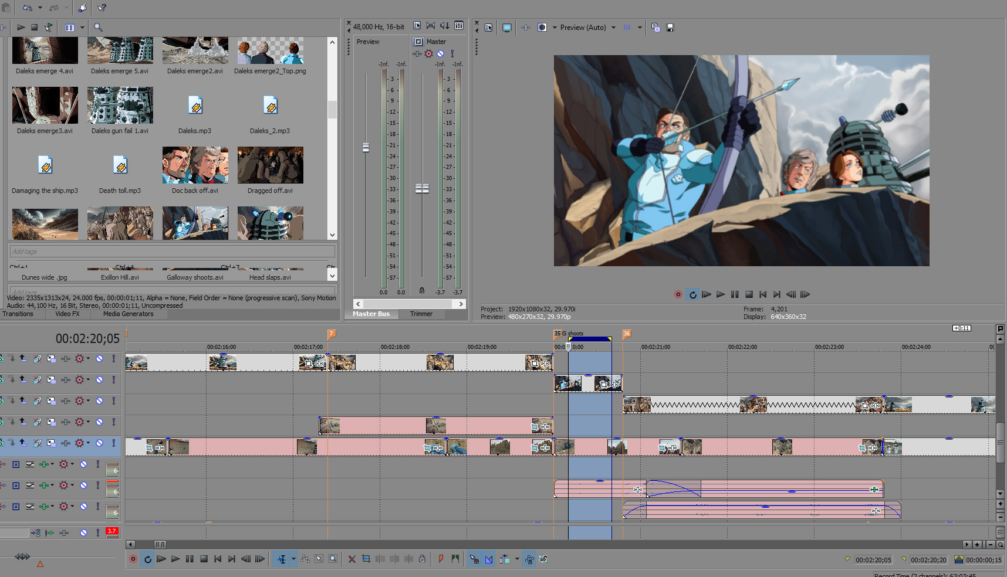Click Go to Start under the video preview

763,295
